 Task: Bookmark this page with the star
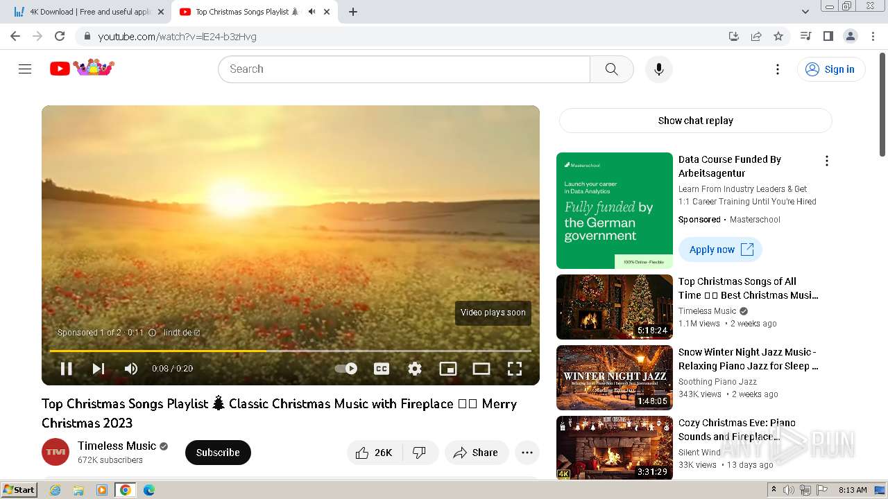(778, 36)
